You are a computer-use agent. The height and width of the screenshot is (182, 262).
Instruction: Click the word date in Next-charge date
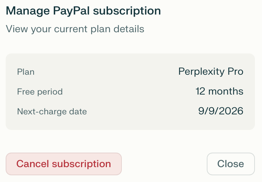[x=79, y=112]
